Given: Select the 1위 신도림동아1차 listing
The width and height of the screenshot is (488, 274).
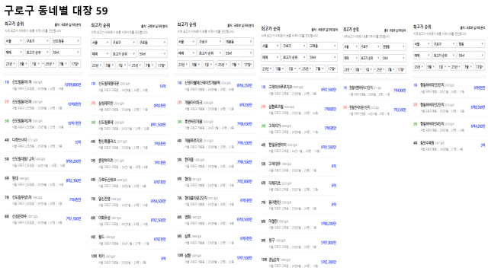Looking at the screenshot, I should (43, 85).
